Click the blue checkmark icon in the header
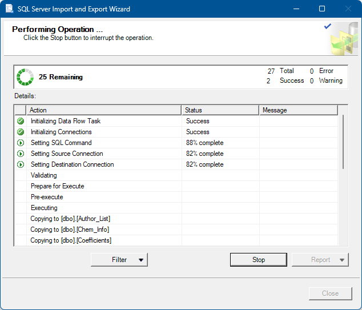The image size is (362, 310). (328, 26)
